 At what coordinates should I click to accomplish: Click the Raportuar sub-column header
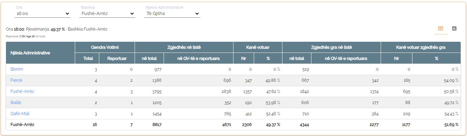tap(117, 58)
